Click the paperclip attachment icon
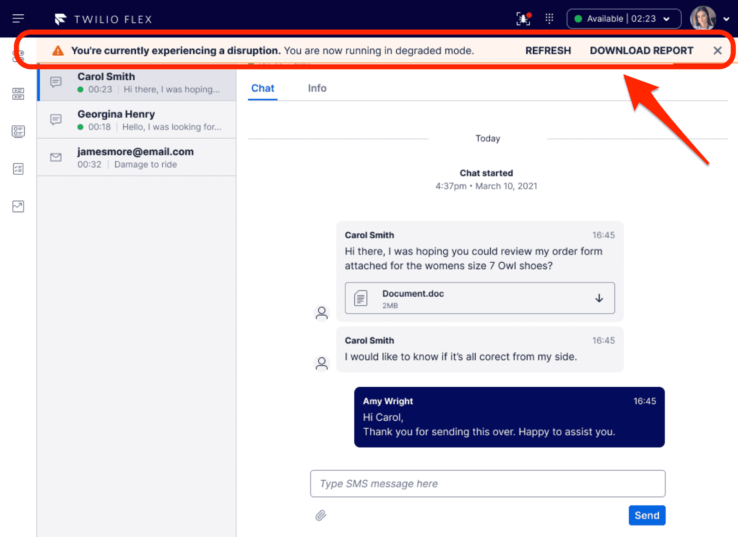Image resolution: width=738 pixels, height=537 pixels. pyautogui.click(x=321, y=515)
